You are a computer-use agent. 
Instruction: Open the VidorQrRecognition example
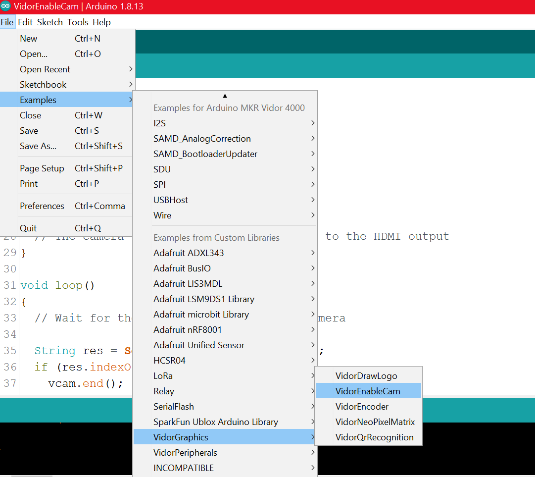pos(369,437)
